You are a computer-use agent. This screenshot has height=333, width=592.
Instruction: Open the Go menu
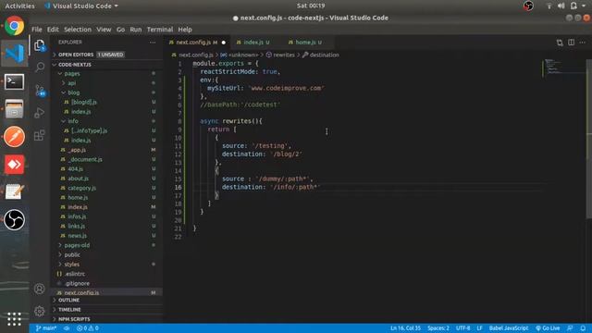point(120,30)
